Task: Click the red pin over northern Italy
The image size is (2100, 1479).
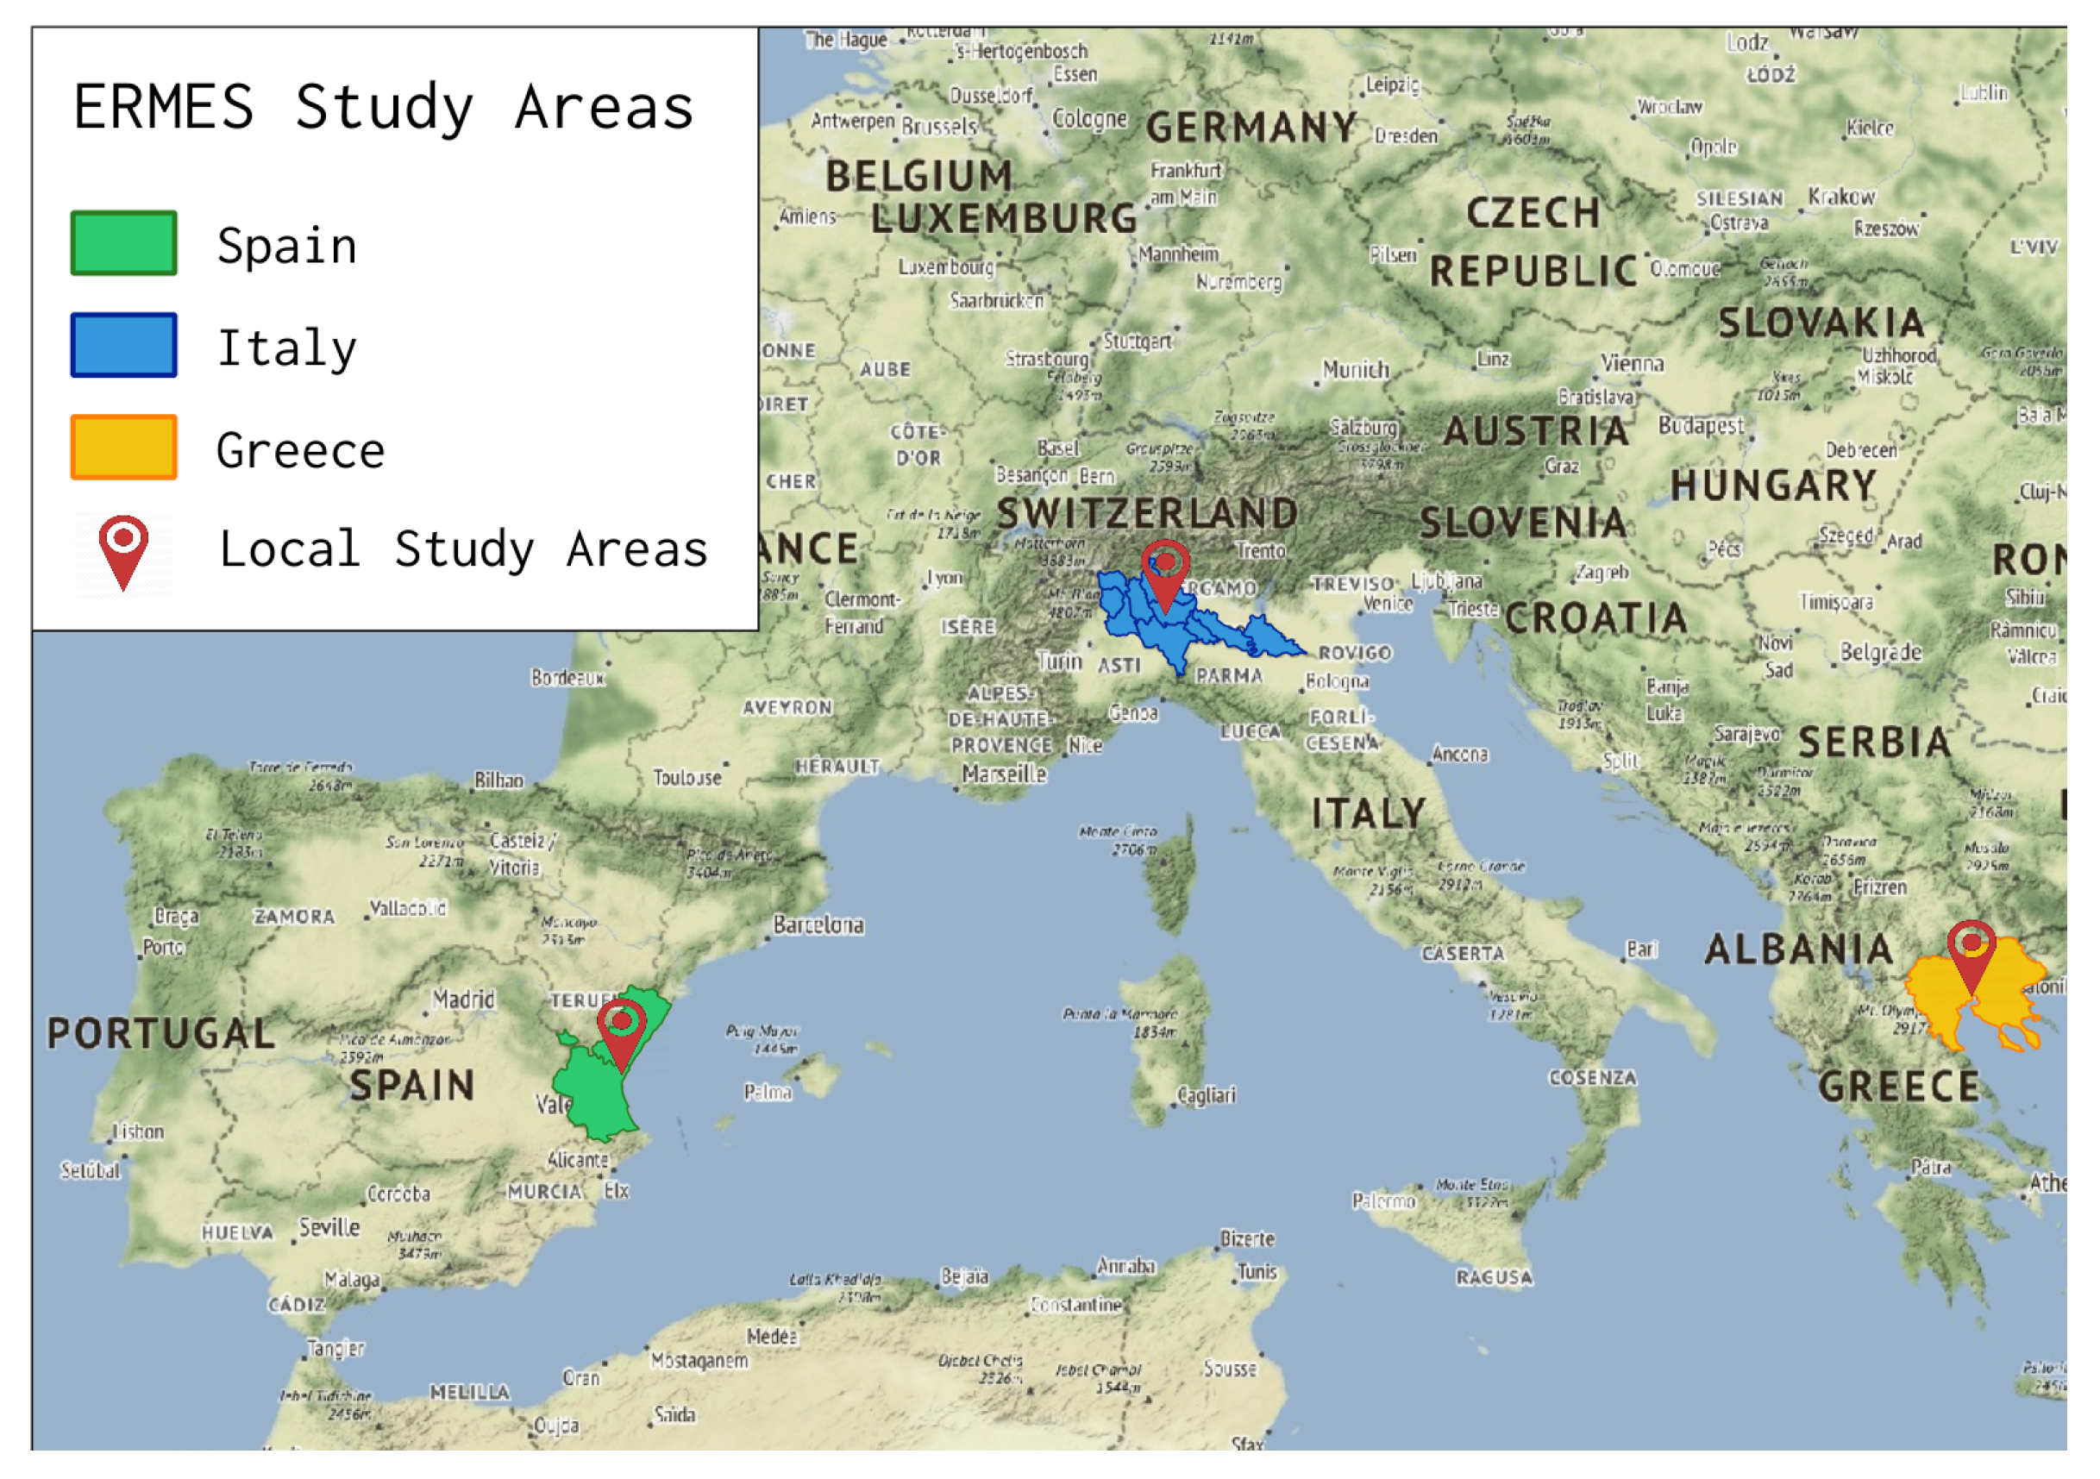Action: 1165,569
